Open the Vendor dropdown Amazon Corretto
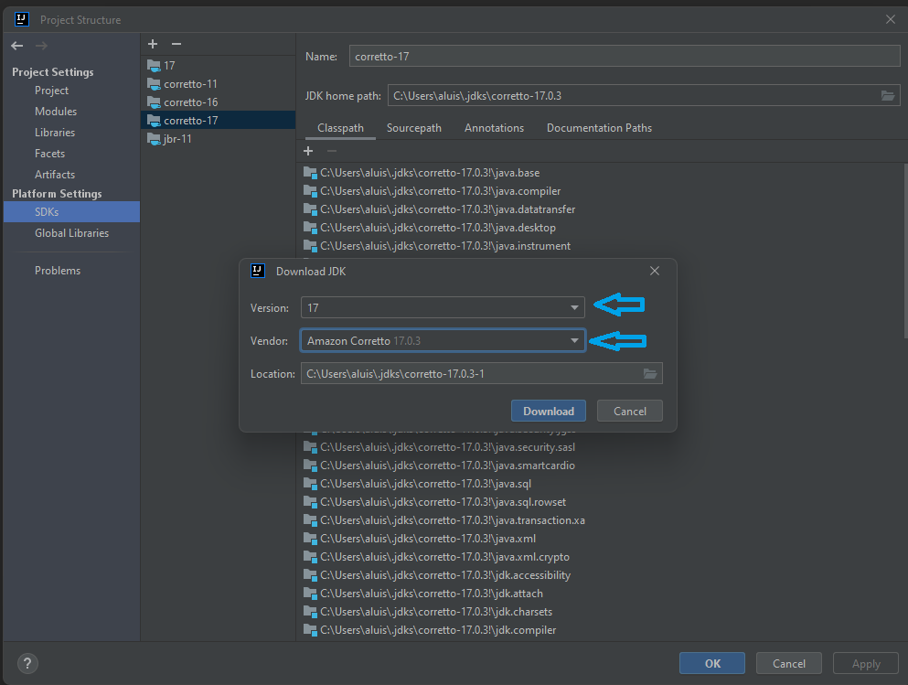 pyautogui.click(x=443, y=340)
